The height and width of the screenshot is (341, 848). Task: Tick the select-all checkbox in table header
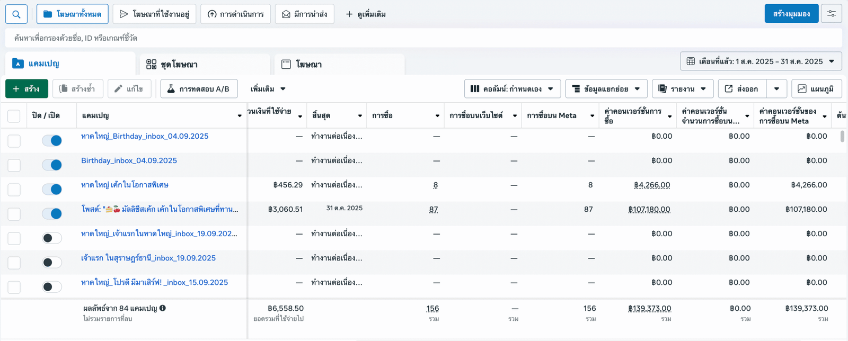[x=14, y=116]
